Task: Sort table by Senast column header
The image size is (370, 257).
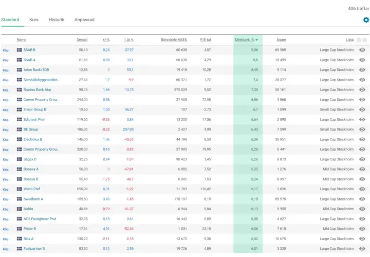Action: [82, 40]
